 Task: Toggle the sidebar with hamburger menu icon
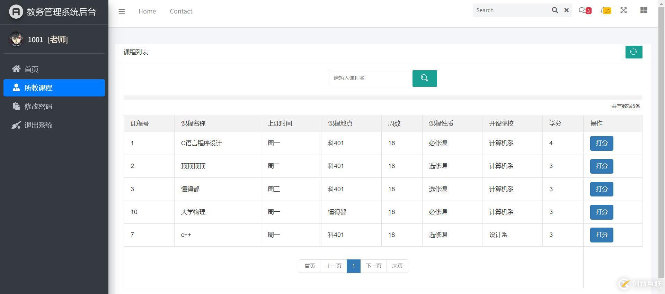point(122,11)
